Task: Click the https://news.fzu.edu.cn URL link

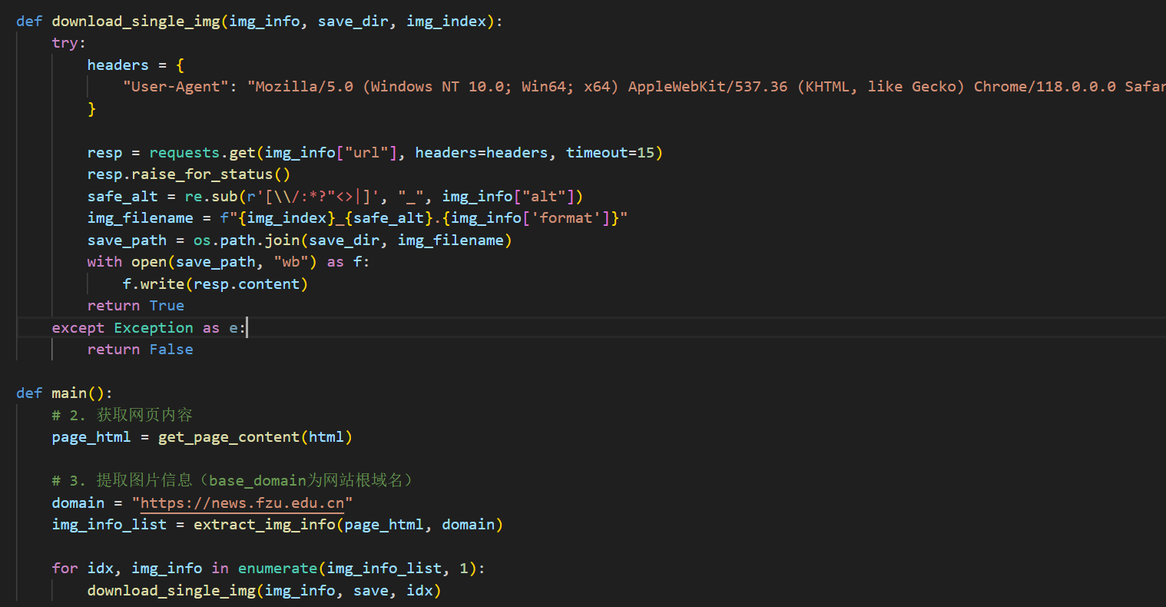Action: (242, 503)
